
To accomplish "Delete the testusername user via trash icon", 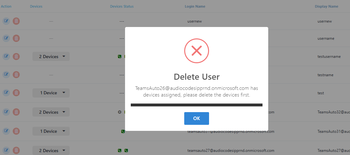I will click(16, 57).
